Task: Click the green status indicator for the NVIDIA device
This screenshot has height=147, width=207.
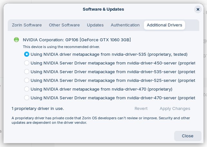Action: pos(16,40)
